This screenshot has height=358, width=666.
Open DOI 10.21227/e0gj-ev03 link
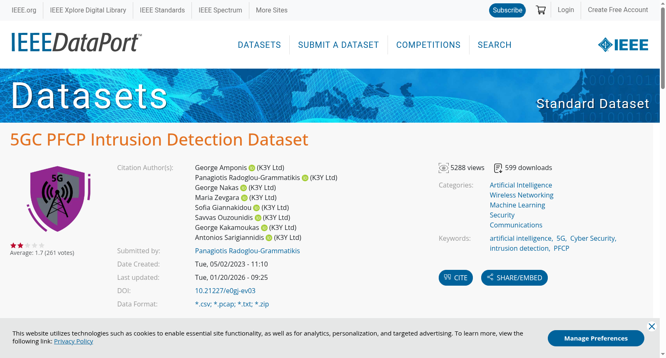point(225,291)
